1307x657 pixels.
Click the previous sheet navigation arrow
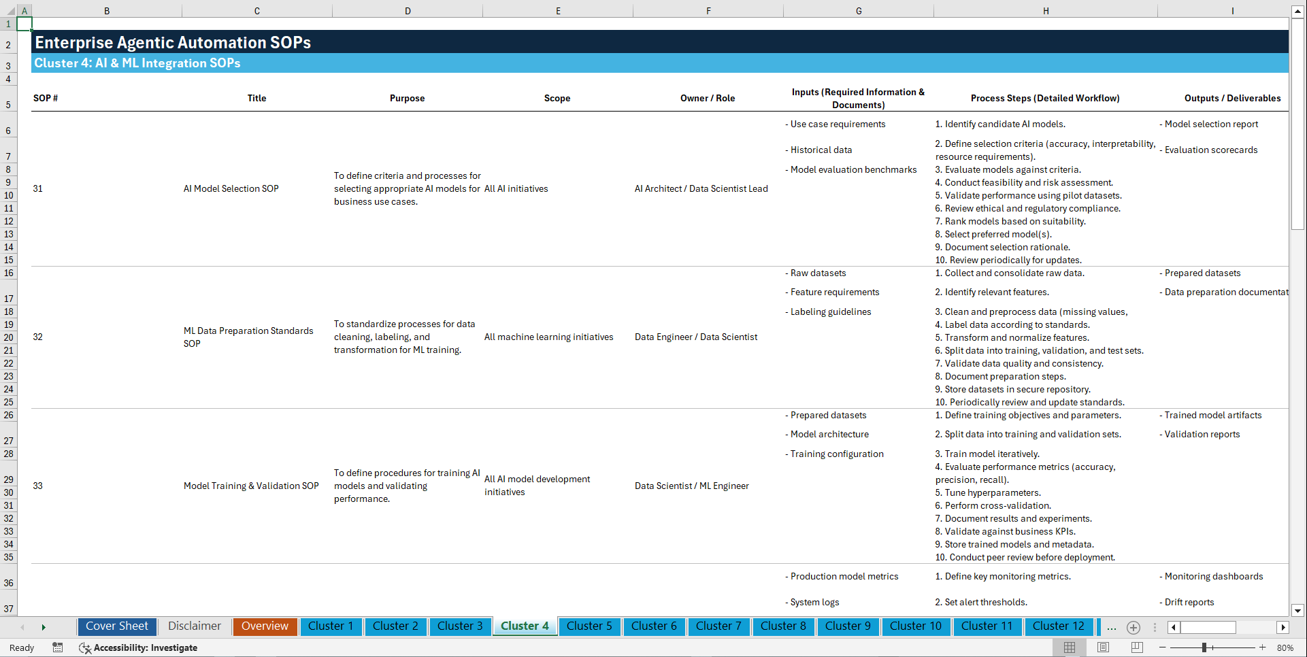click(22, 626)
